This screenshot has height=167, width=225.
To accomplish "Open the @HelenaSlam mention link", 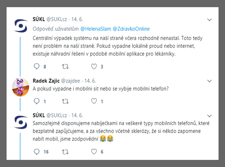I will 96,29.
